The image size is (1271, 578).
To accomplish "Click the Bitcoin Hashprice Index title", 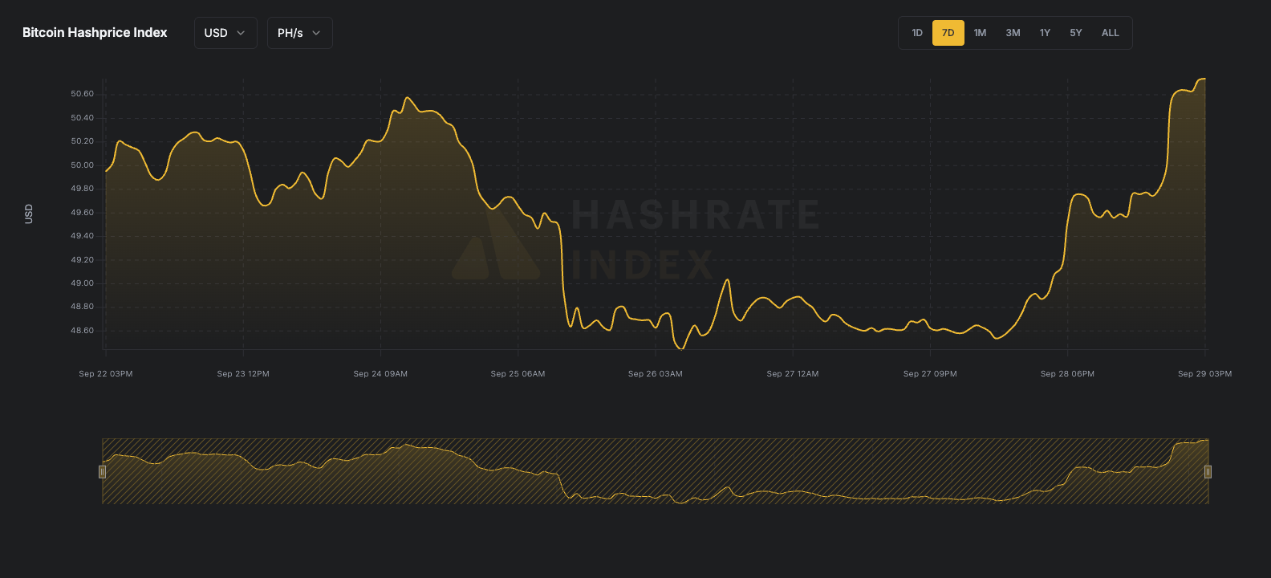I will tap(95, 33).
